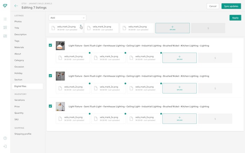245x153 pixels.
Task: Open SKU in Inventory sidebar
Action: pos(16,119)
